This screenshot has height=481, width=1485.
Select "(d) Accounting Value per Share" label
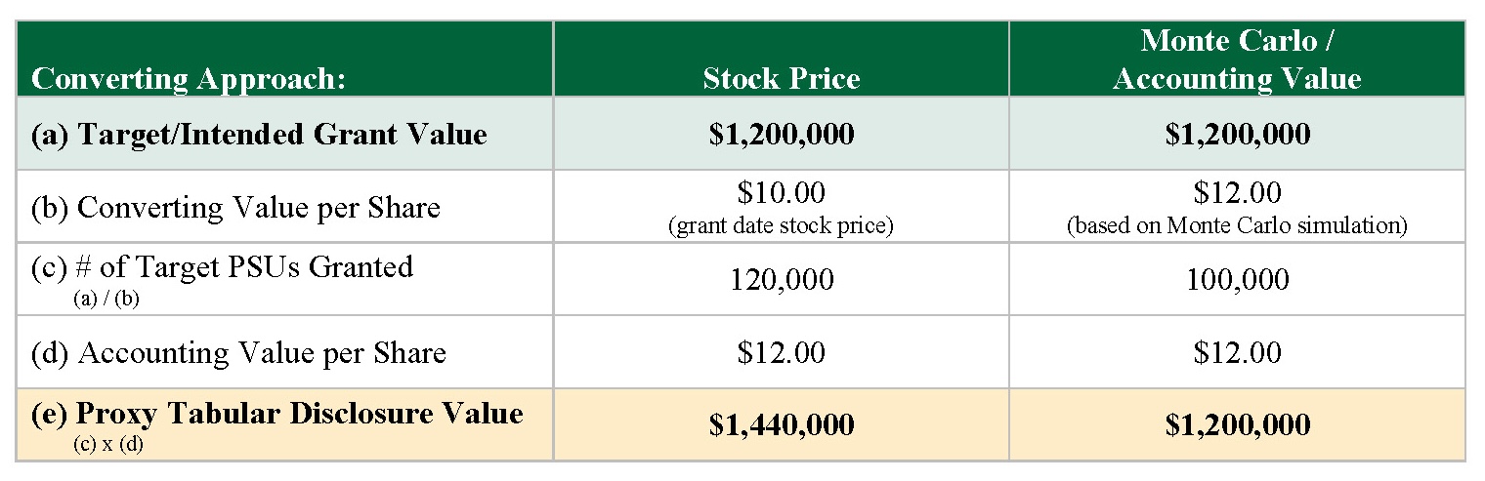click(238, 352)
